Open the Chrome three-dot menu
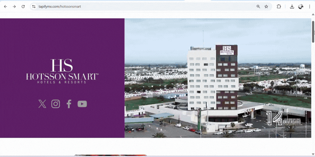315x157 pixels. (309, 7)
